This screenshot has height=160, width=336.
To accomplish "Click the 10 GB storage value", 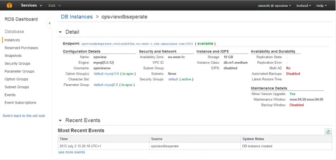I will click(x=228, y=57).
